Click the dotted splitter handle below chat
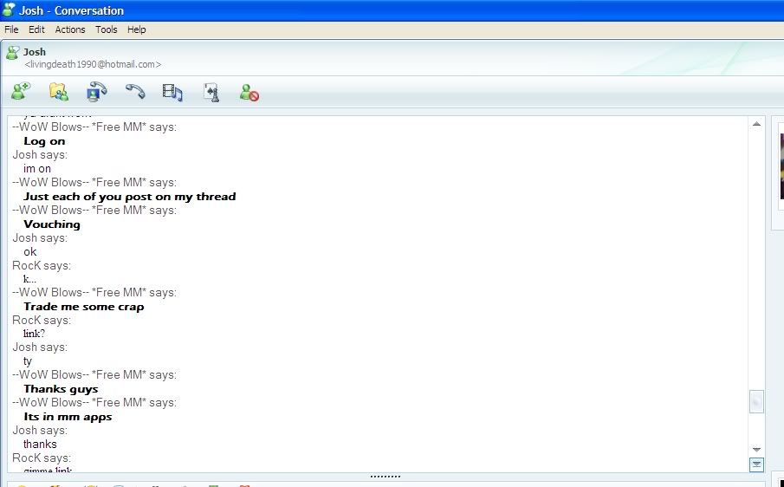 pyautogui.click(x=385, y=477)
